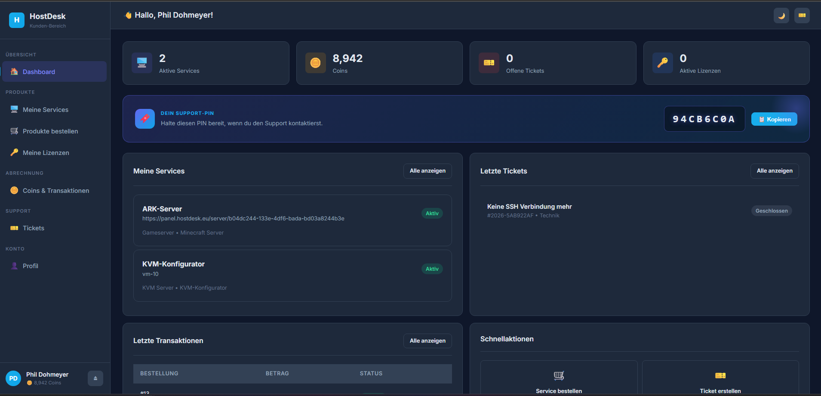Show all tickets via Alle anzeigen
The width and height of the screenshot is (821, 396).
point(774,171)
